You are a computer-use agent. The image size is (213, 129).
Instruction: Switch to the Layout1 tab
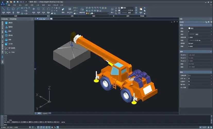click(x=45, y=113)
